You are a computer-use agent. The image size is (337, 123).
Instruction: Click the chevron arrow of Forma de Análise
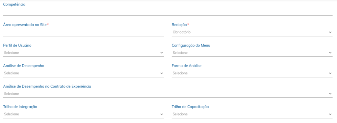(330, 73)
